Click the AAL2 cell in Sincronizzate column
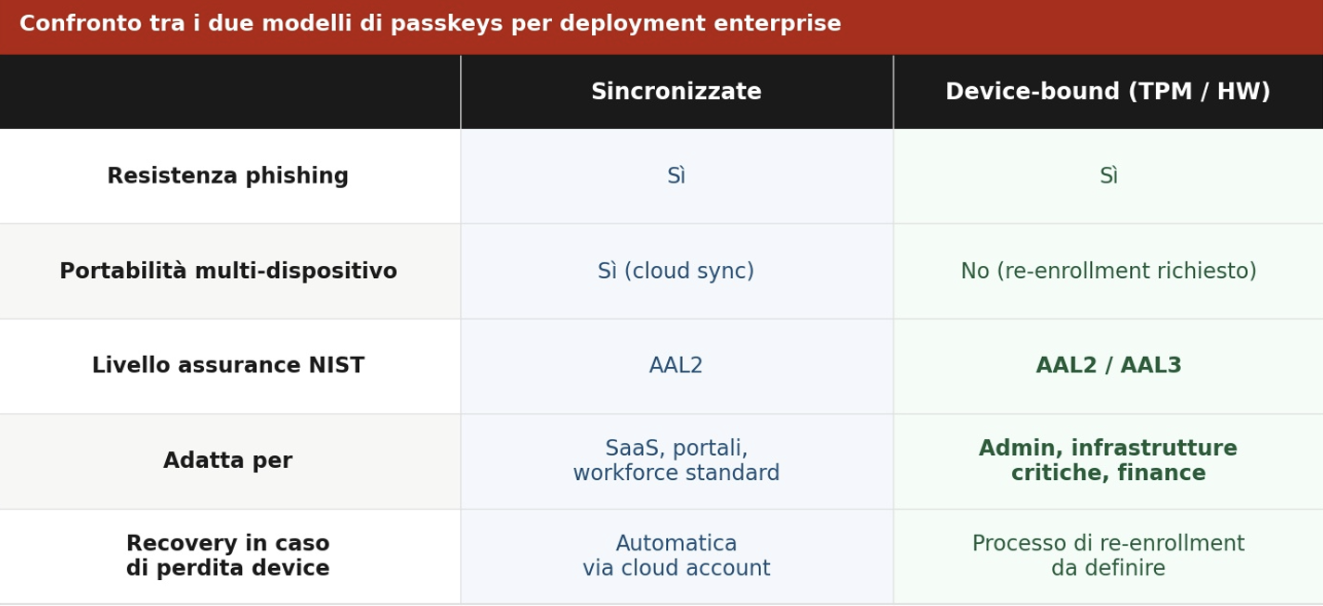1323x606 pixels. [x=675, y=366]
